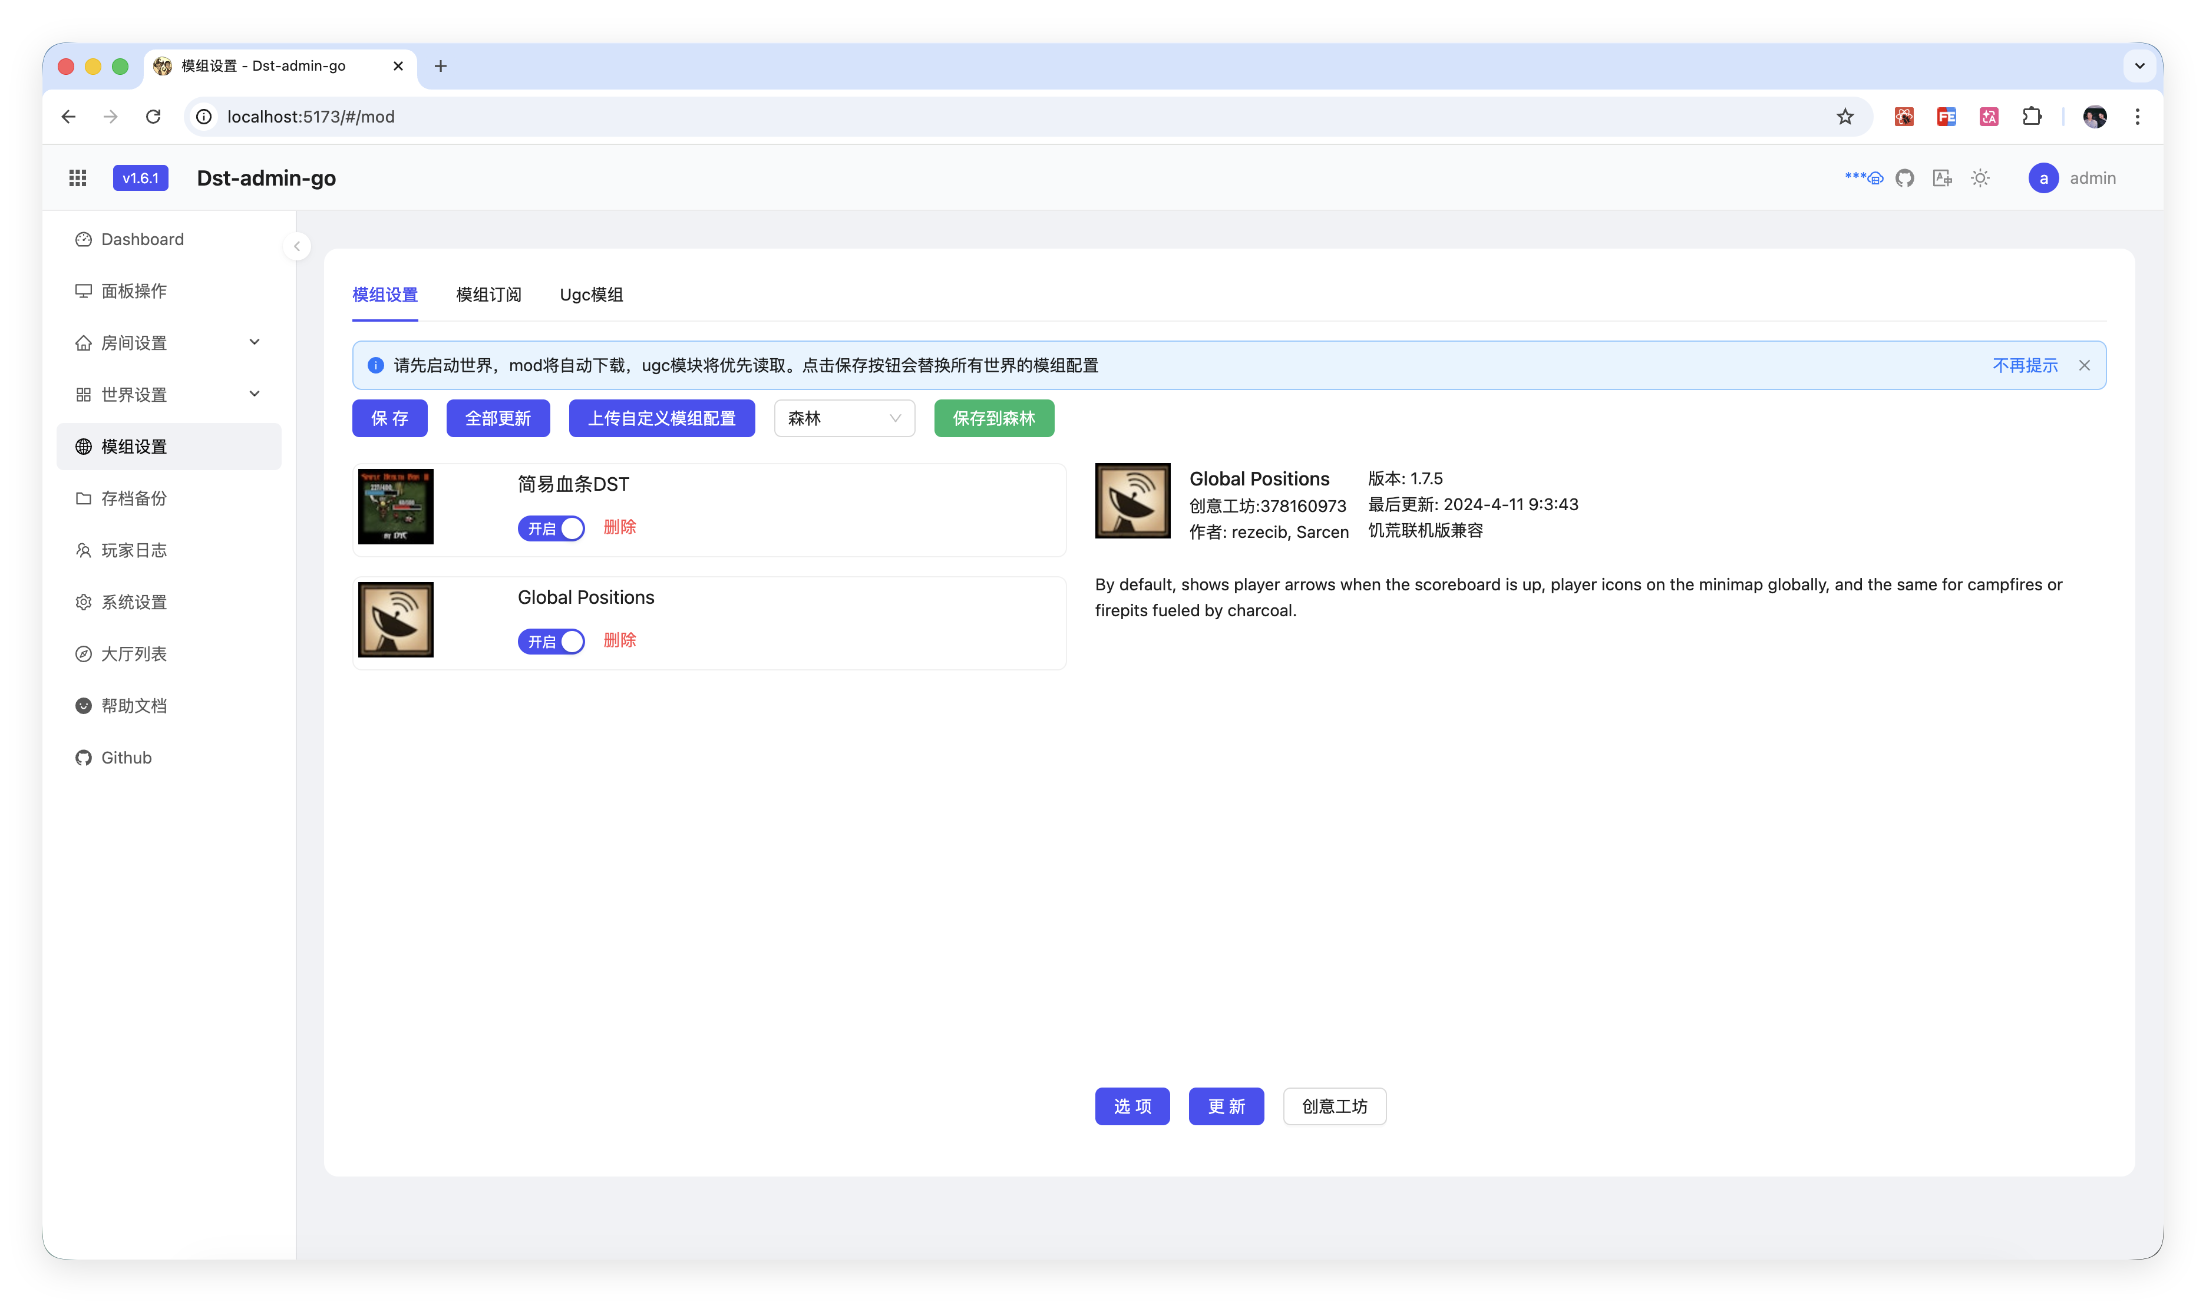This screenshot has width=2206, height=1302.
Task: Open Chrome's three-dot menu
Action: click(2138, 117)
